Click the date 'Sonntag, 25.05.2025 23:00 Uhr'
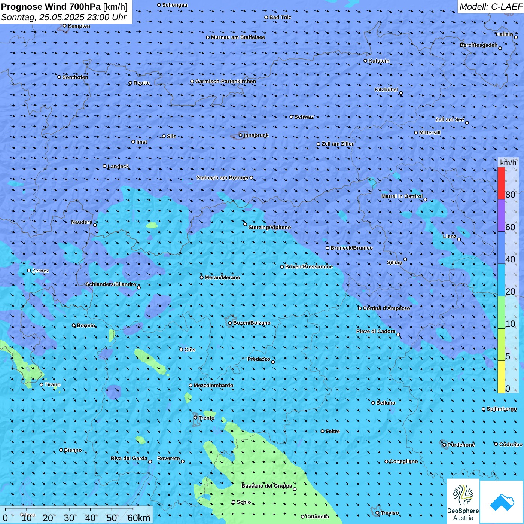 (64, 17)
